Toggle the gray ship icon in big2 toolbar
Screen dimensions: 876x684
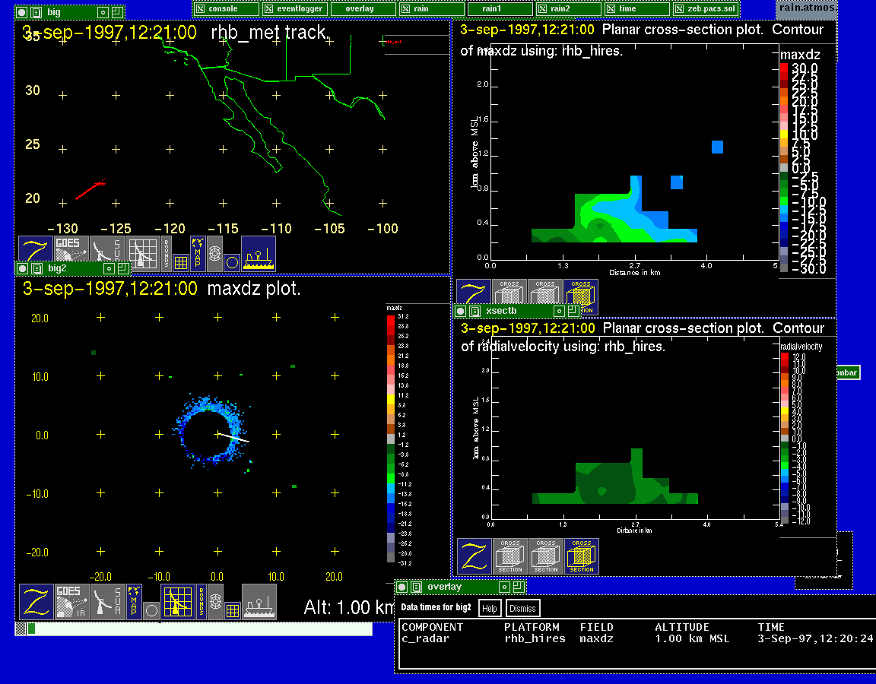tap(259, 601)
